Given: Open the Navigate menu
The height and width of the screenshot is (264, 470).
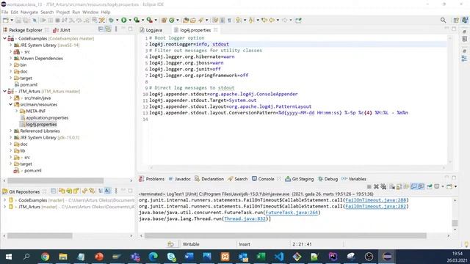Looking at the screenshot, I should click(29, 12).
